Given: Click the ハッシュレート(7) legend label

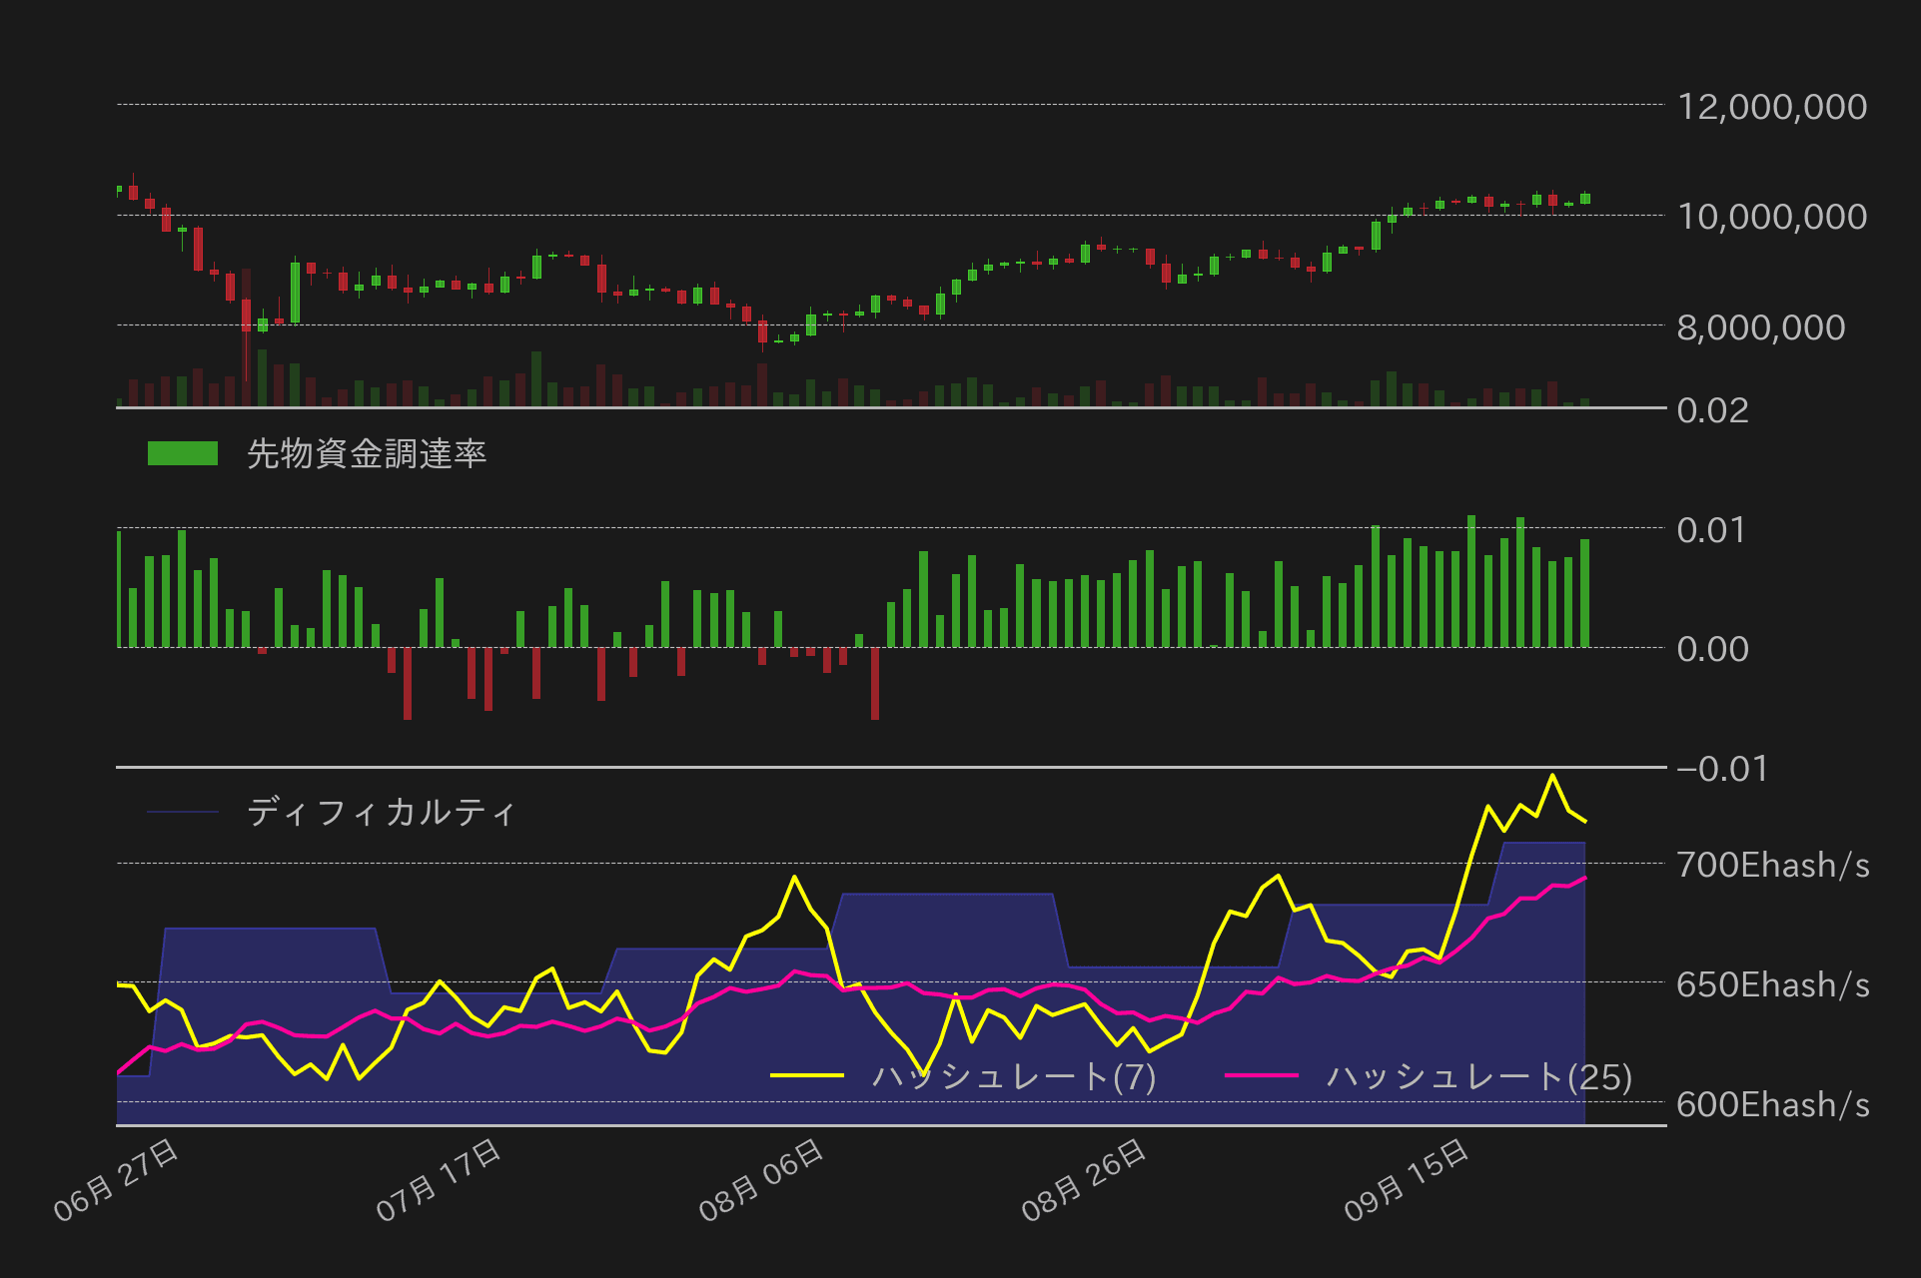Looking at the screenshot, I should [x=1014, y=1075].
